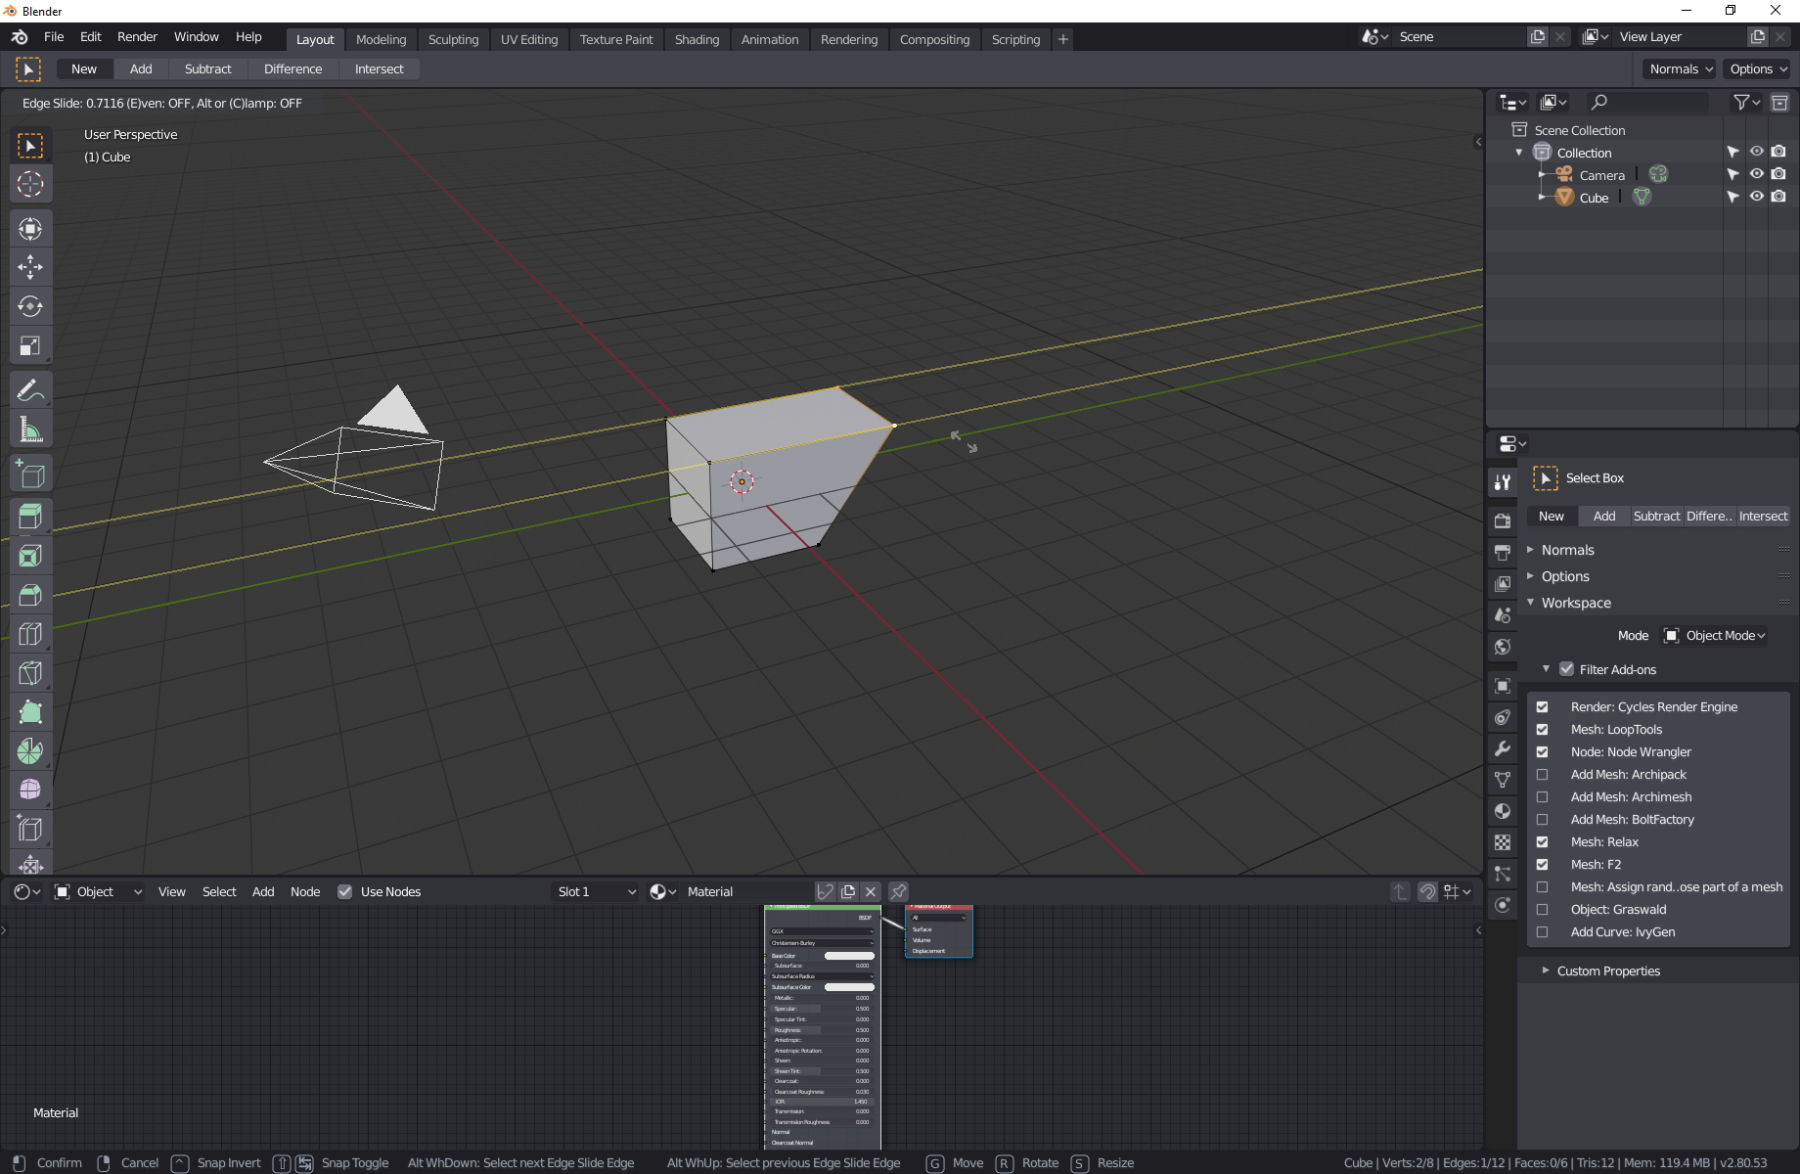Expand the Custom Properties panel
The image size is (1800, 1174).
pyautogui.click(x=1608, y=971)
